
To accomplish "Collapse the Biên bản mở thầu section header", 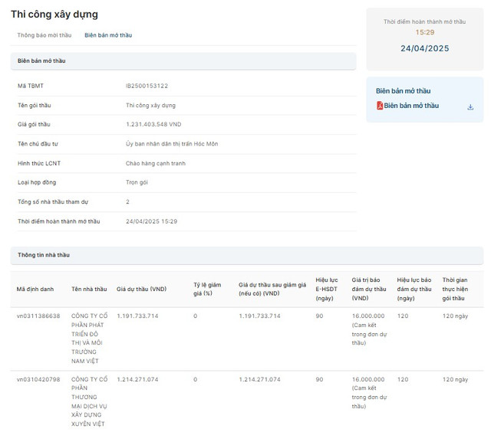I will pos(183,61).
